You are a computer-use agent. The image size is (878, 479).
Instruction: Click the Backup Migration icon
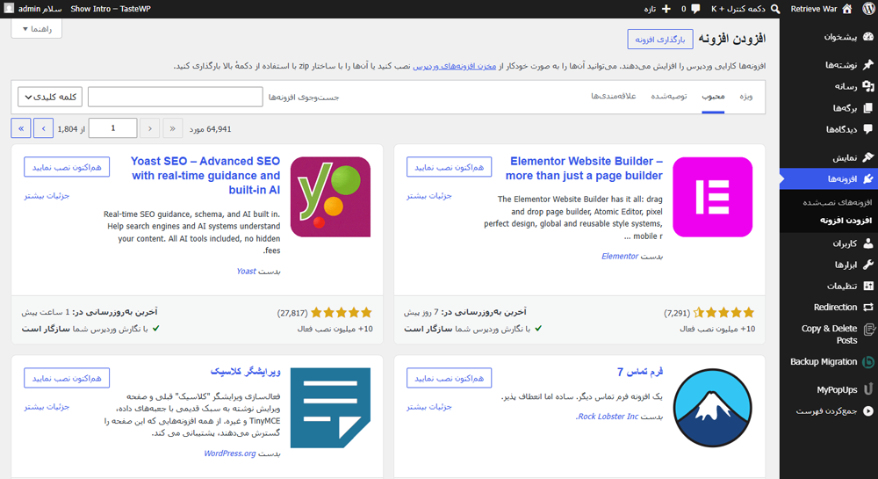868,362
